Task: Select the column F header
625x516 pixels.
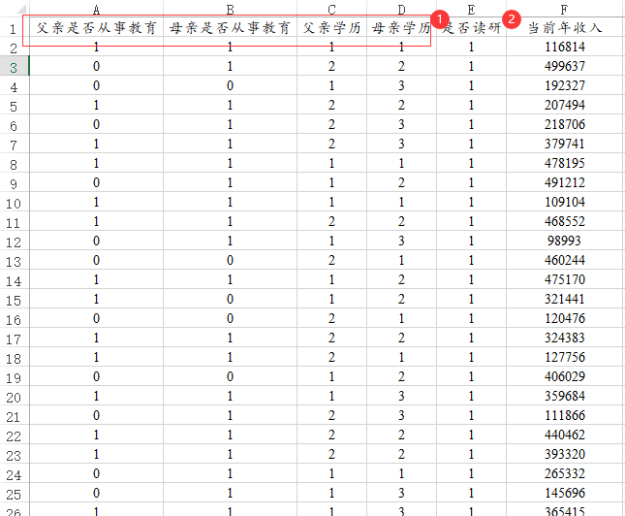Action: (564, 9)
